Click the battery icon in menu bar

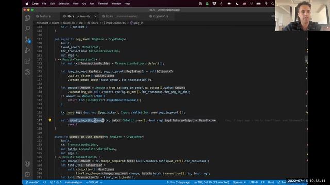tap(259, 4)
